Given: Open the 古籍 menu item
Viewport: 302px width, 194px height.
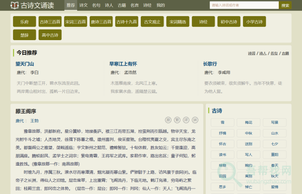Looking at the screenshot, I should click(x=122, y=6).
